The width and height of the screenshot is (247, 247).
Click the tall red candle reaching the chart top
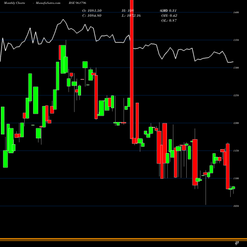(131, 69)
